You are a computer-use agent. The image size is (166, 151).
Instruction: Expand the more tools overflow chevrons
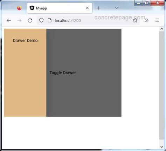(146, 20)
